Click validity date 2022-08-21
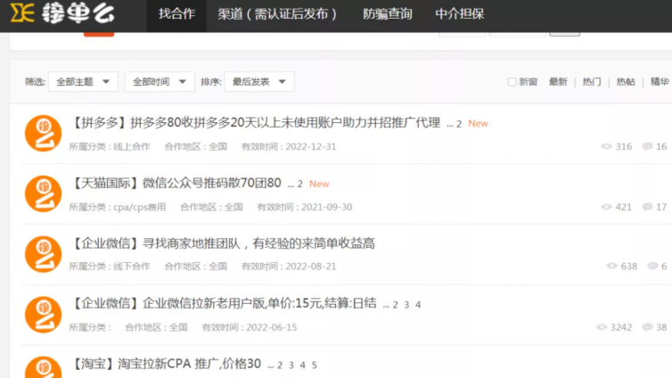Image resolution: width=672 pixels, height=378 pixels. point(311,267)
